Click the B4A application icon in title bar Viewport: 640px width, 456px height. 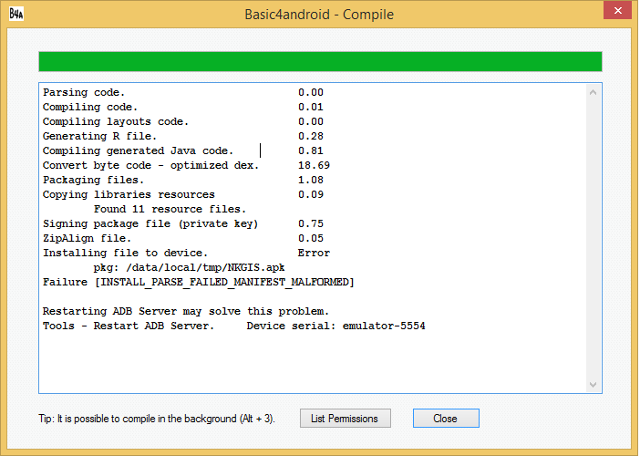tap(16, 14)
